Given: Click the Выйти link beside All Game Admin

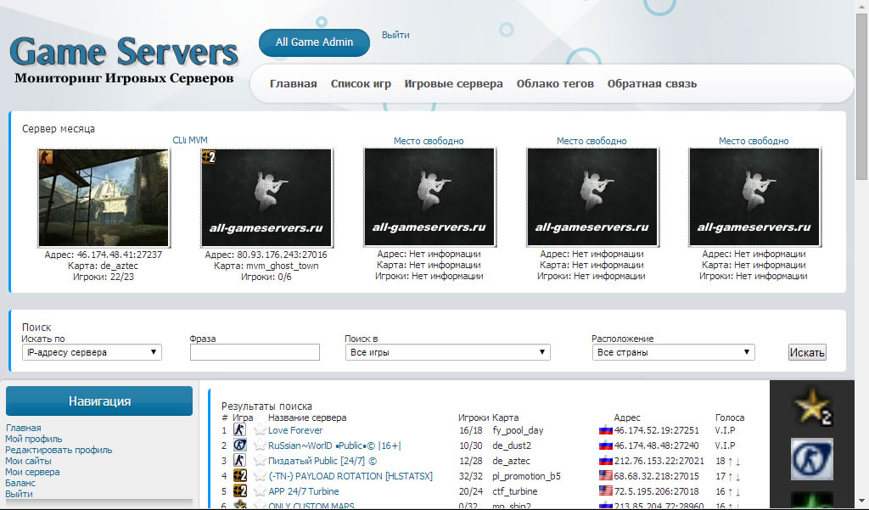Looking at the screenshot, I should [x=395, y=35].
